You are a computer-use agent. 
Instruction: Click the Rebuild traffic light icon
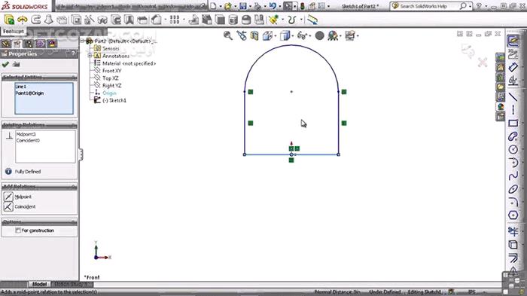pyautogui.click(x=302, y=6)
